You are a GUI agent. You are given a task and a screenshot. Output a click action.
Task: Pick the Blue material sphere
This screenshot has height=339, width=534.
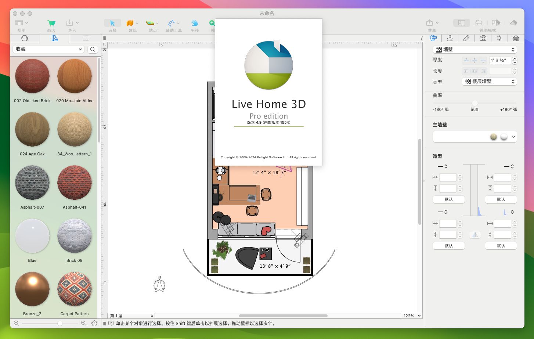32,236
